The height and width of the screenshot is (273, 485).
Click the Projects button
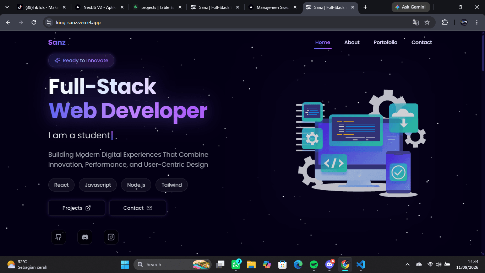77,208
